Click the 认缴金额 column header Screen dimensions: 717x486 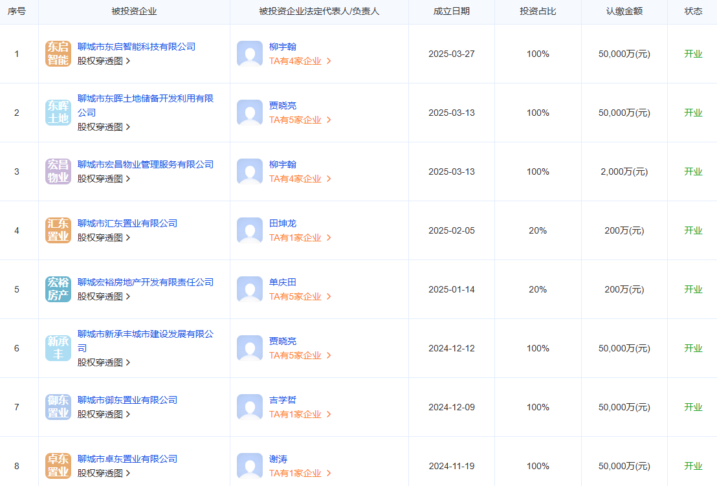pos(624,12)
